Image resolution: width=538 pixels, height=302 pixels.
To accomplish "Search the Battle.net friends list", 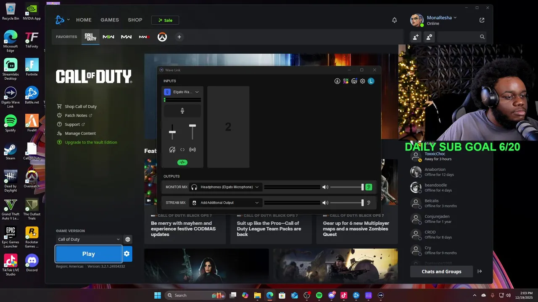I will (462, 37).
